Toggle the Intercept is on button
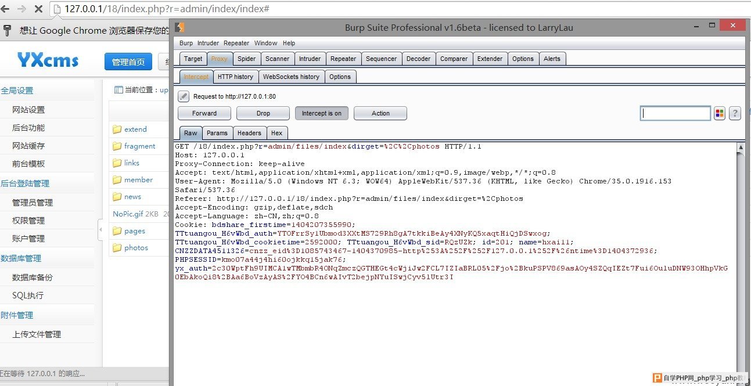 click(x=322, y=113)
